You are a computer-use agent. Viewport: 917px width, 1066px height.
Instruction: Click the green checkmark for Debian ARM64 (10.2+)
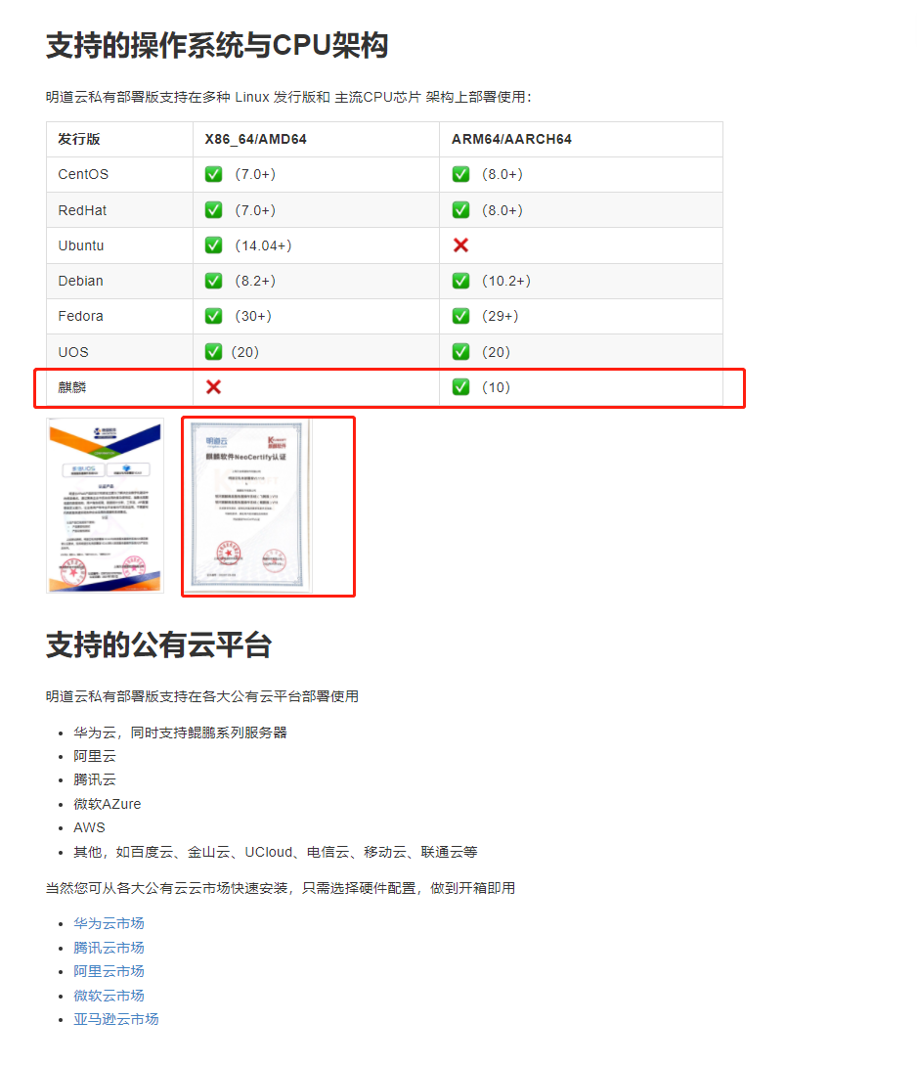(460, 281)
